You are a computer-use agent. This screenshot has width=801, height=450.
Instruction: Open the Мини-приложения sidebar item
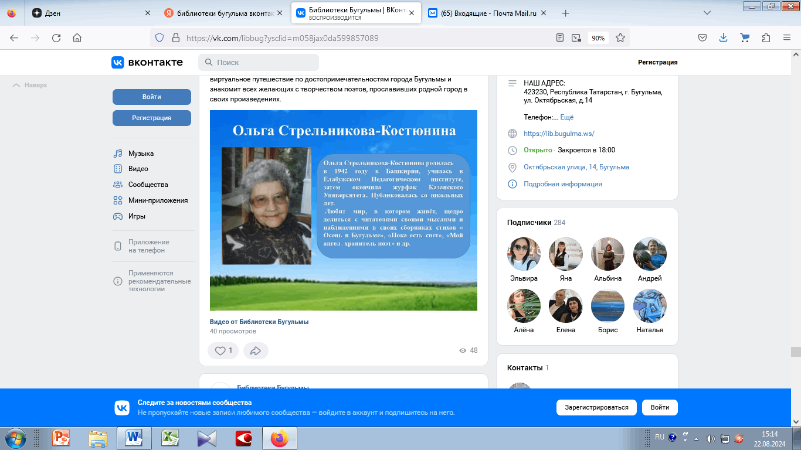coord(150,200)
